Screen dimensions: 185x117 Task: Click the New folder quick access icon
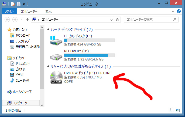pyautogui.click(x=19, y=4)
